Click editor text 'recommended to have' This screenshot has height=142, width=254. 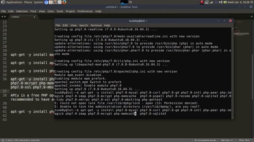tap(33, 99)
